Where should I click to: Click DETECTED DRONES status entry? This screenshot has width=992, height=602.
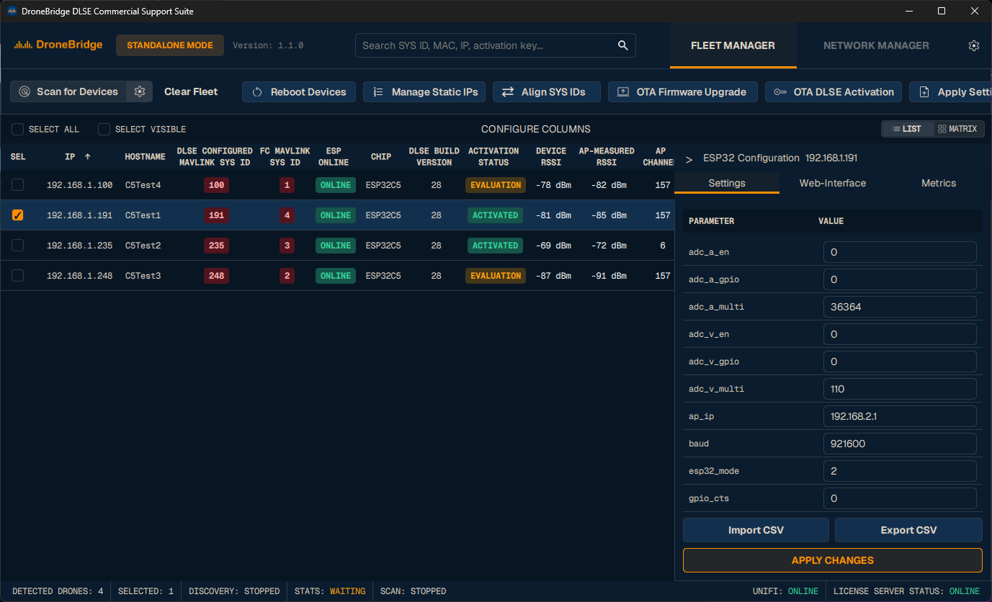click(x=58, y=591)
